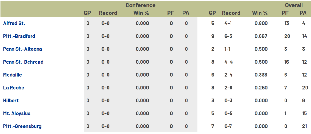Click the Conference Record column header
Viewport: 311px width, 134px height.
[x=108, y=13]
